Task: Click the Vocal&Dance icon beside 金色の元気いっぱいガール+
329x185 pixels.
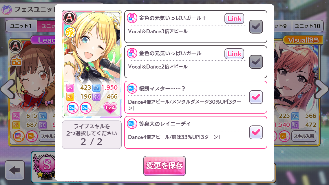Action: [132, 18]
